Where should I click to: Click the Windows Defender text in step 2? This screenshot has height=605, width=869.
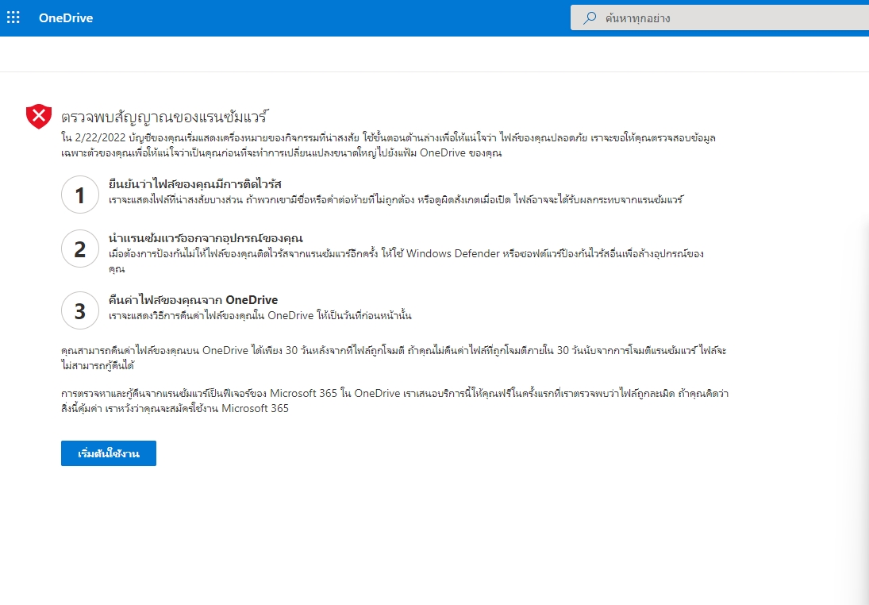click(453, 253)
